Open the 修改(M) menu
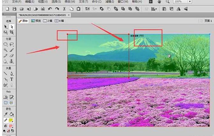The width and height of the screenshot is (214, 136). 70,2
